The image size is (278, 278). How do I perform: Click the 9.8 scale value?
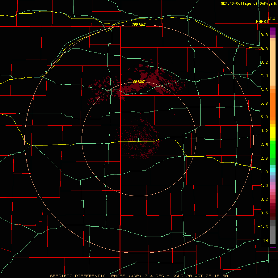click(264, 35)
